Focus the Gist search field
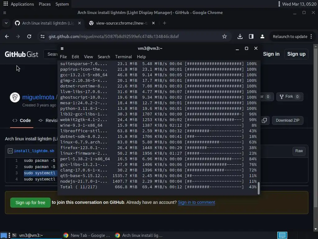Screen dimensions: 318x239 coord(51,54)
